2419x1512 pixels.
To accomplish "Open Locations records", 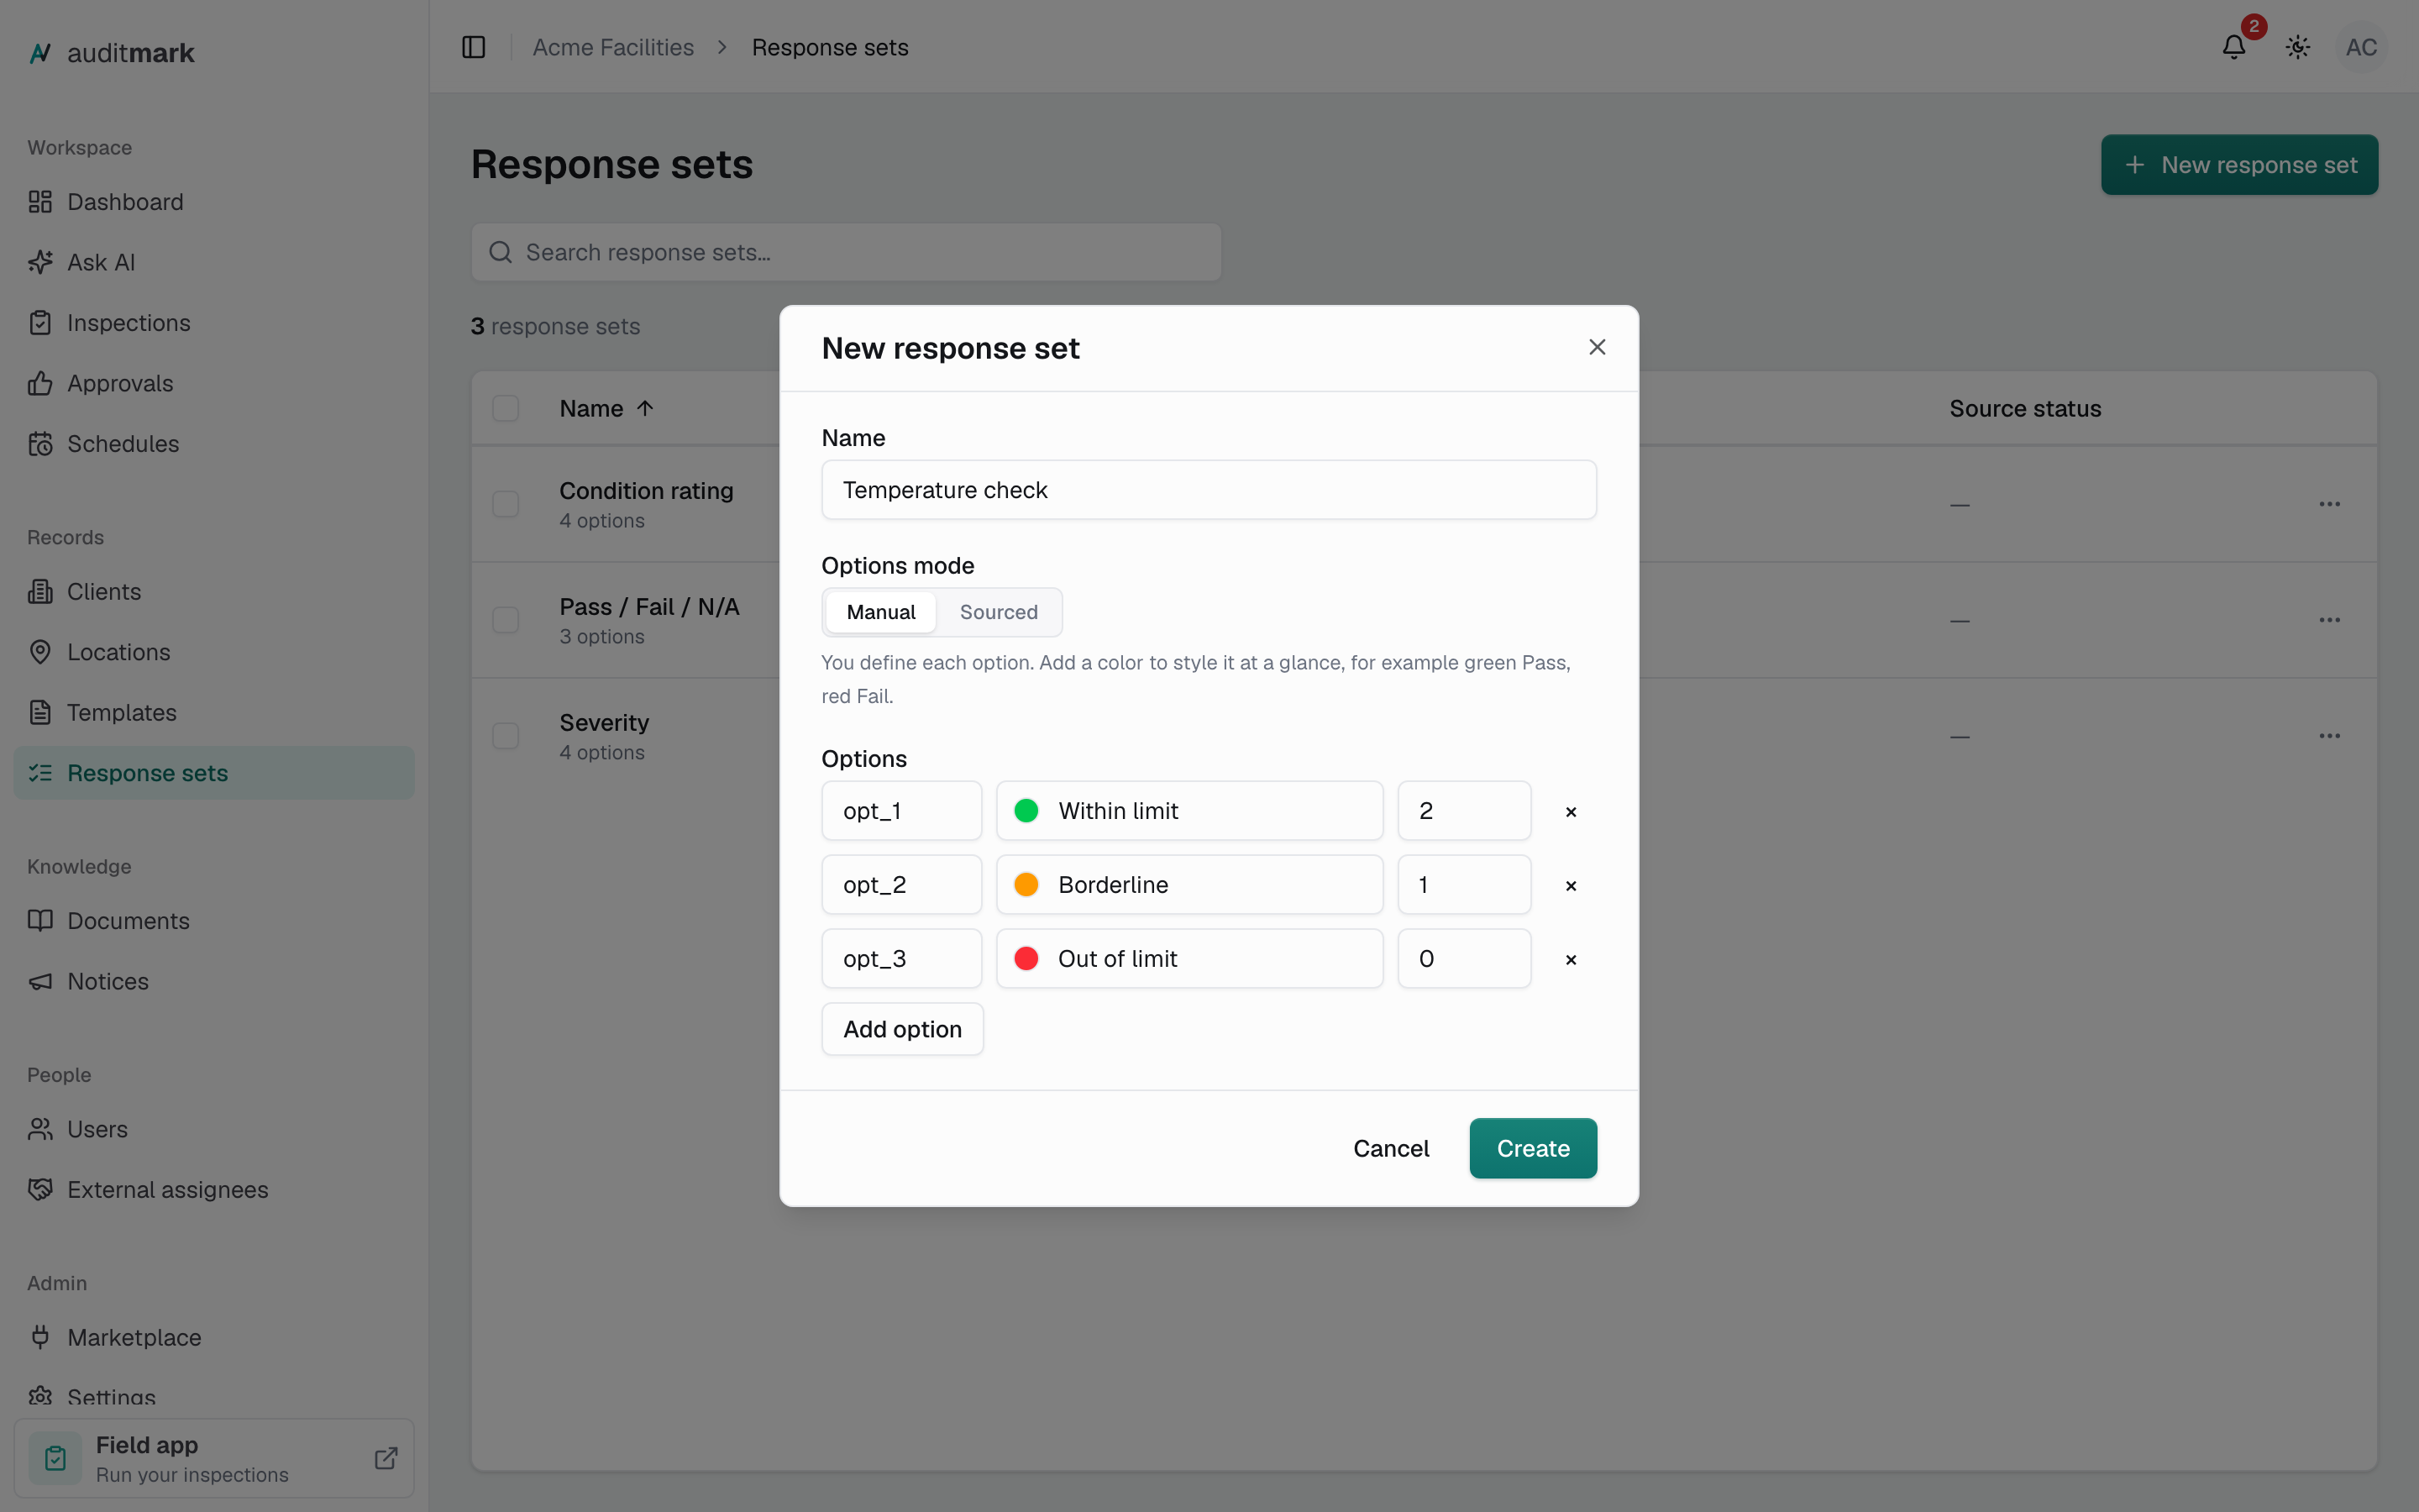I will point(214,652).
